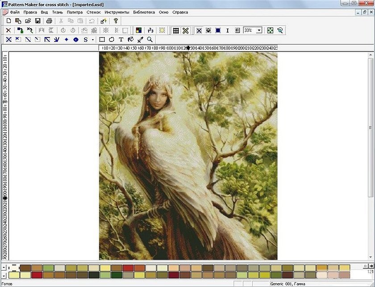375x287 pixels.
Task: Activate the magnifier zoom tool
Action: click(150, 40)
